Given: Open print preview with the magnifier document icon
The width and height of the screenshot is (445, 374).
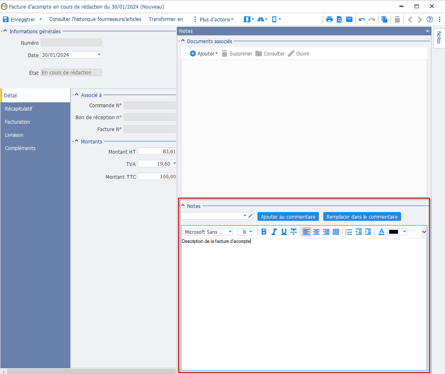Looking at the screenshot, I should click(339, 19).
